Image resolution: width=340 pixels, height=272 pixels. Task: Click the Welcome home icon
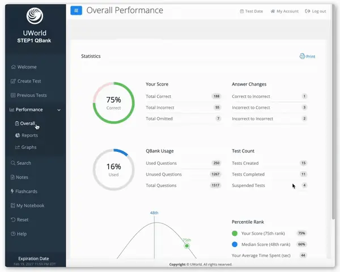click(x=13, y=67)
